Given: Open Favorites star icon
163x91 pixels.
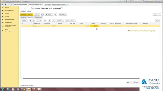Looking at the screenshot, I should [6, 5].
